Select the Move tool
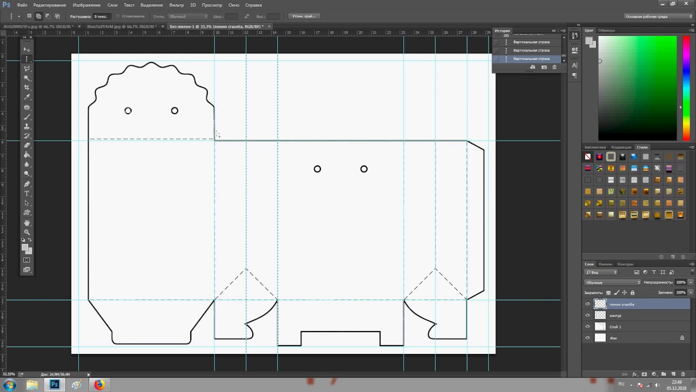696x392 pixels. coord(27,49)
